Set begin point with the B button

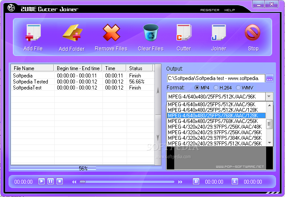[x=196, y=181]
